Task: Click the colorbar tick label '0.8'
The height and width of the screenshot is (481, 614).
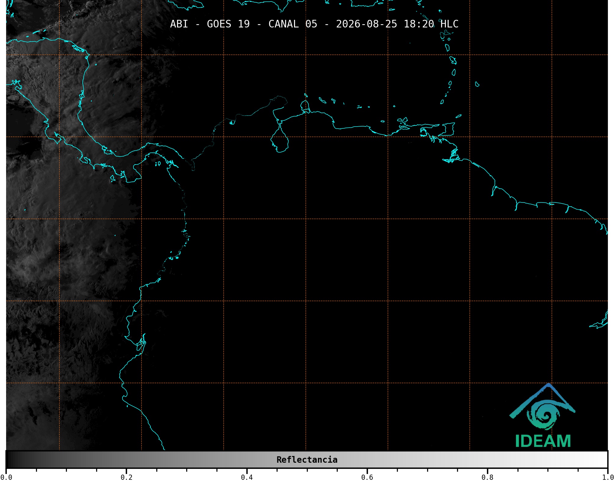Action: point(487,477)
